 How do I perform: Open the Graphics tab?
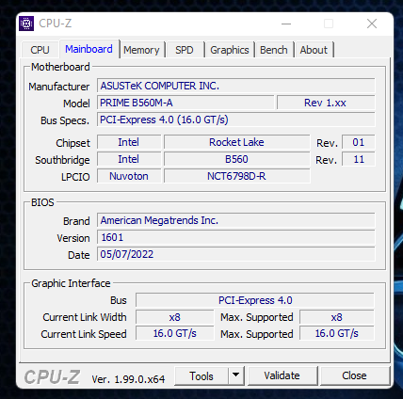coord(230,50)
